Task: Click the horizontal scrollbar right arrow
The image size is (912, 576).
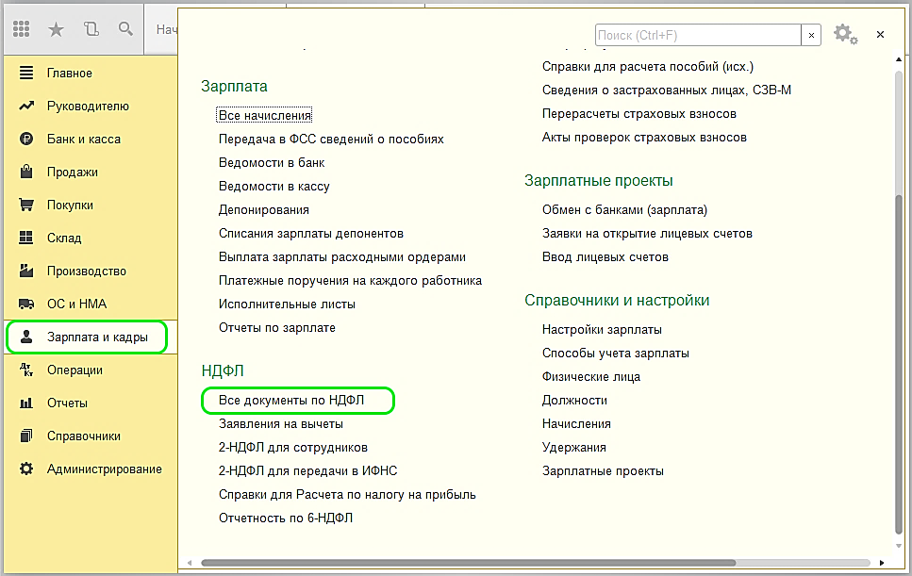Action: pos(882,563)
